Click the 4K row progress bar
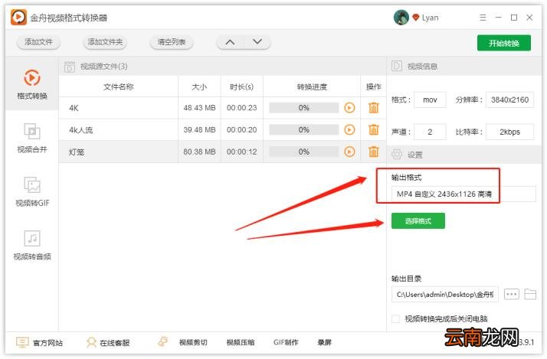 tap(304, 108)
